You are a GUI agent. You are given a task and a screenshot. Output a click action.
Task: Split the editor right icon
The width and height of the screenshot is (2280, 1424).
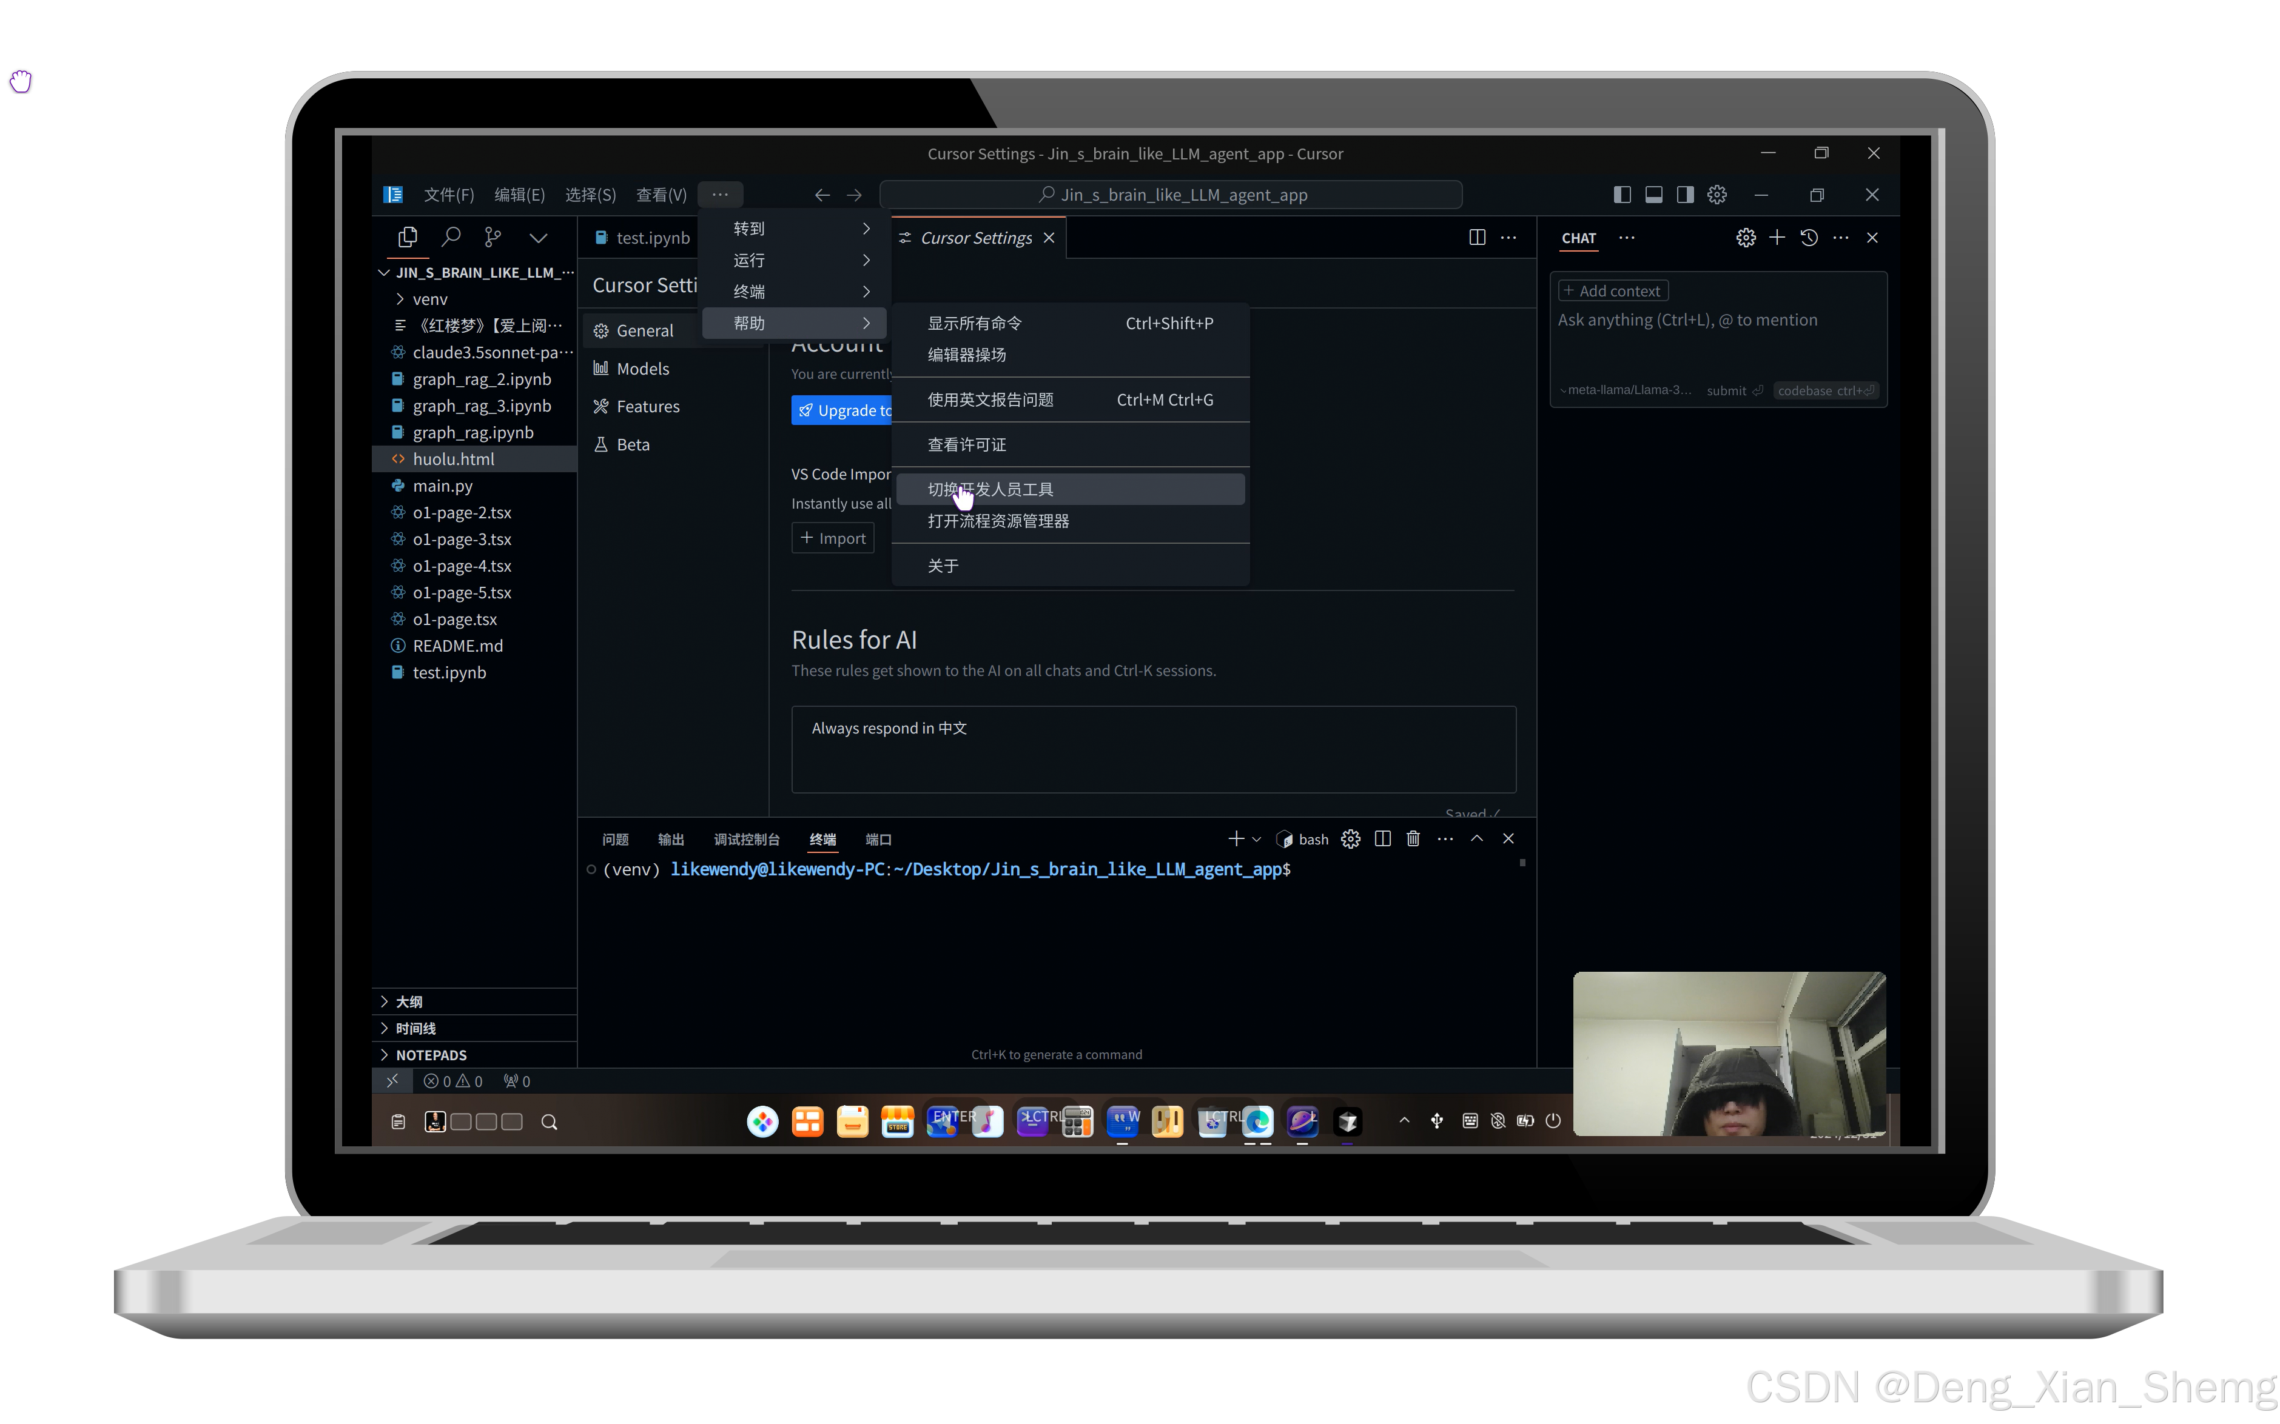pyautogui.click(x=1478, y=238)
